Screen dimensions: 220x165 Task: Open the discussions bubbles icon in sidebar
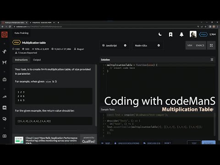5,119
